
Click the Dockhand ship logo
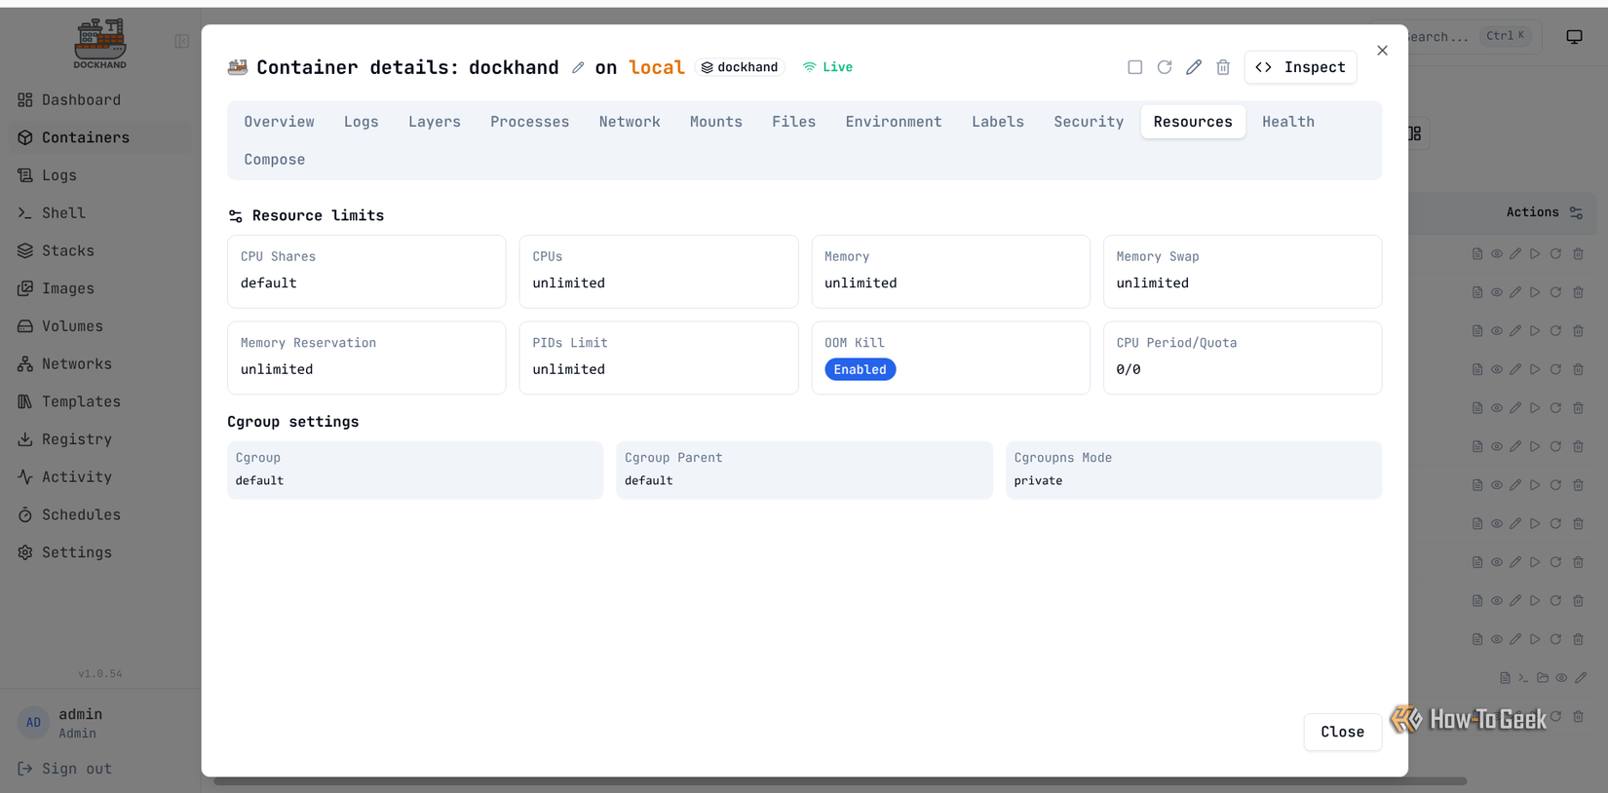[99, 43]
